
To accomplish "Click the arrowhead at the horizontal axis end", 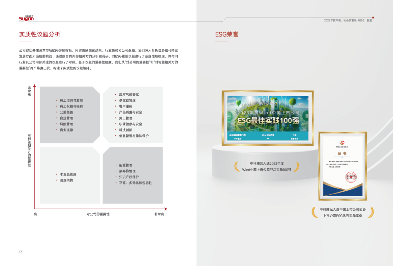I will pos(166,209).
